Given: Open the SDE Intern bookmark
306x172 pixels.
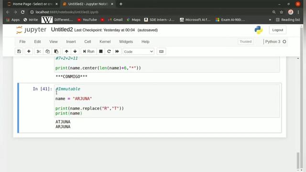Looking at the screenshot, I should 159,20.
